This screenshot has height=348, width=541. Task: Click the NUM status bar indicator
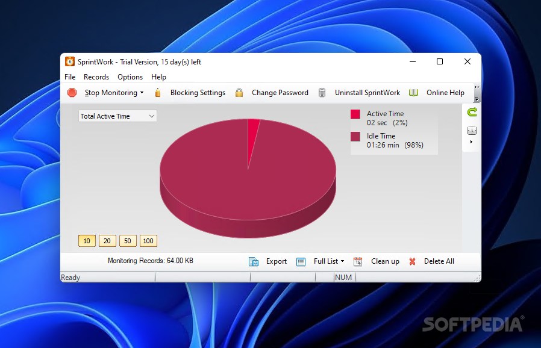[343, 278]
